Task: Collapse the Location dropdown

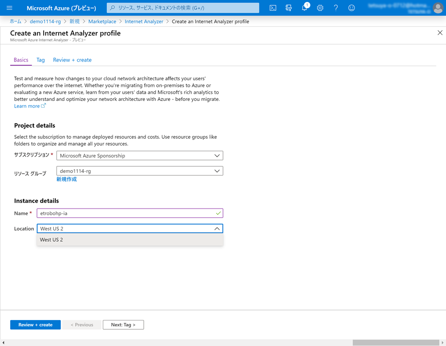Action: [217, 229]
